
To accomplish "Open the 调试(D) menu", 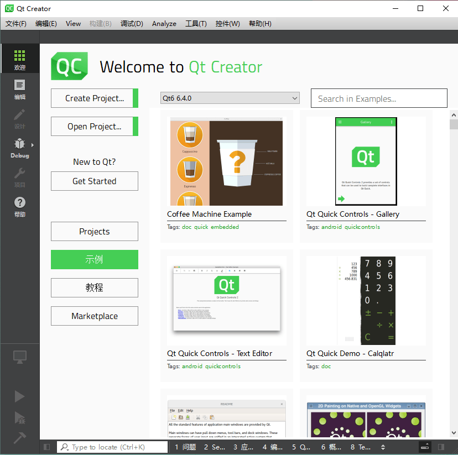I will click(x=132, y=24).
